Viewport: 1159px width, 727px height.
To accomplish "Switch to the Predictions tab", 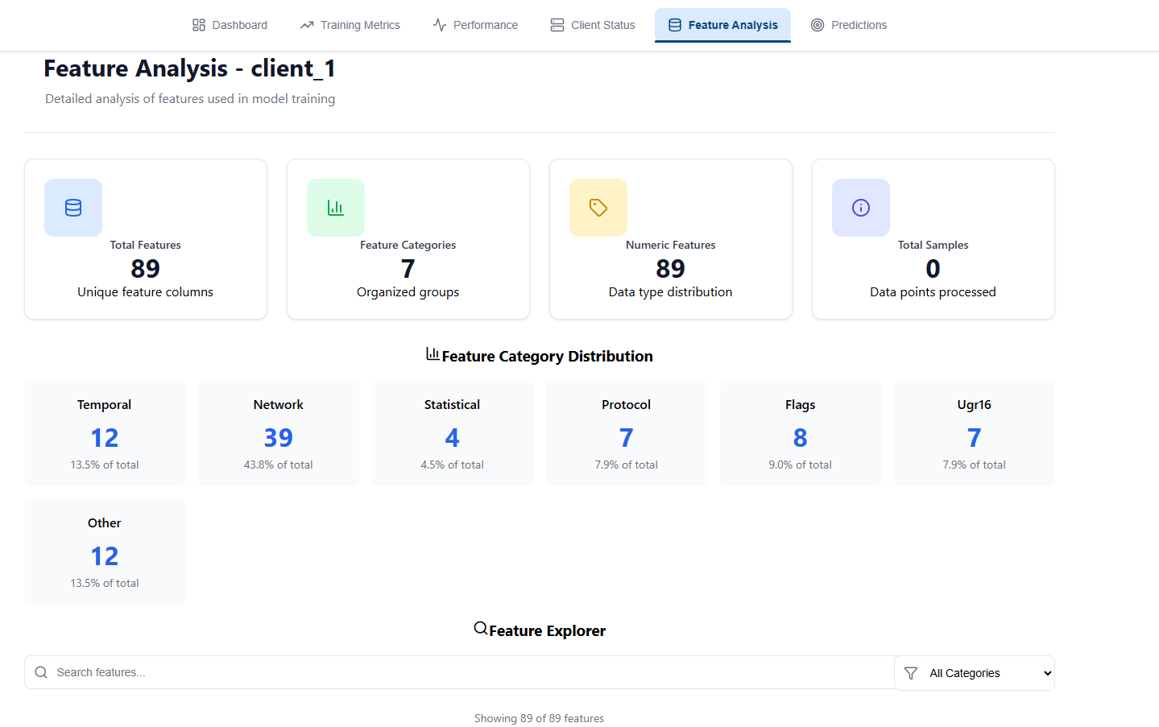I will point(849,25).
